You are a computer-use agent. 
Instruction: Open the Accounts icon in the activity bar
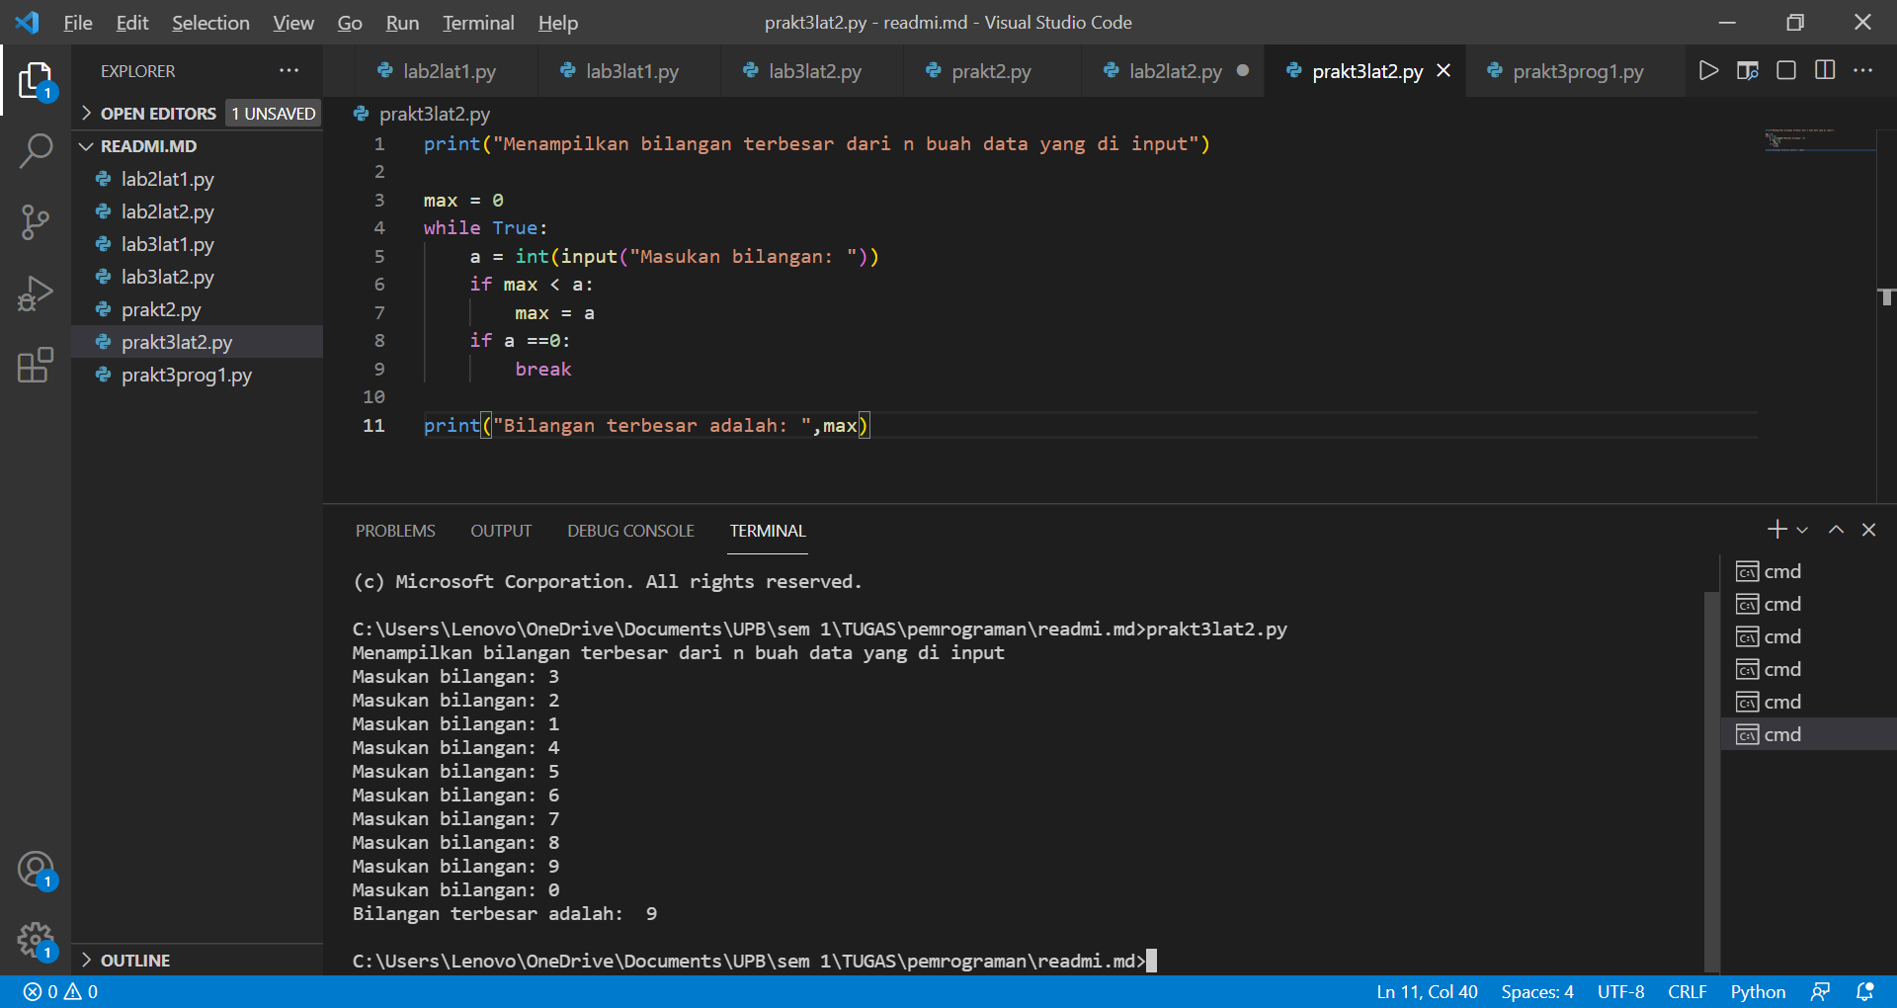point(37,871)
